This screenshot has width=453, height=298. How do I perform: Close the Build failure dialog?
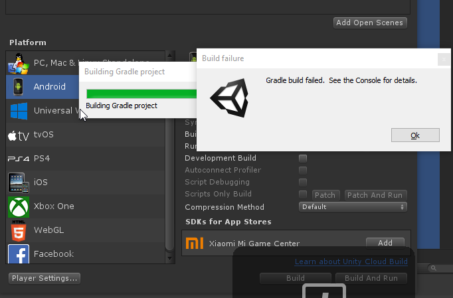point(444,60)
